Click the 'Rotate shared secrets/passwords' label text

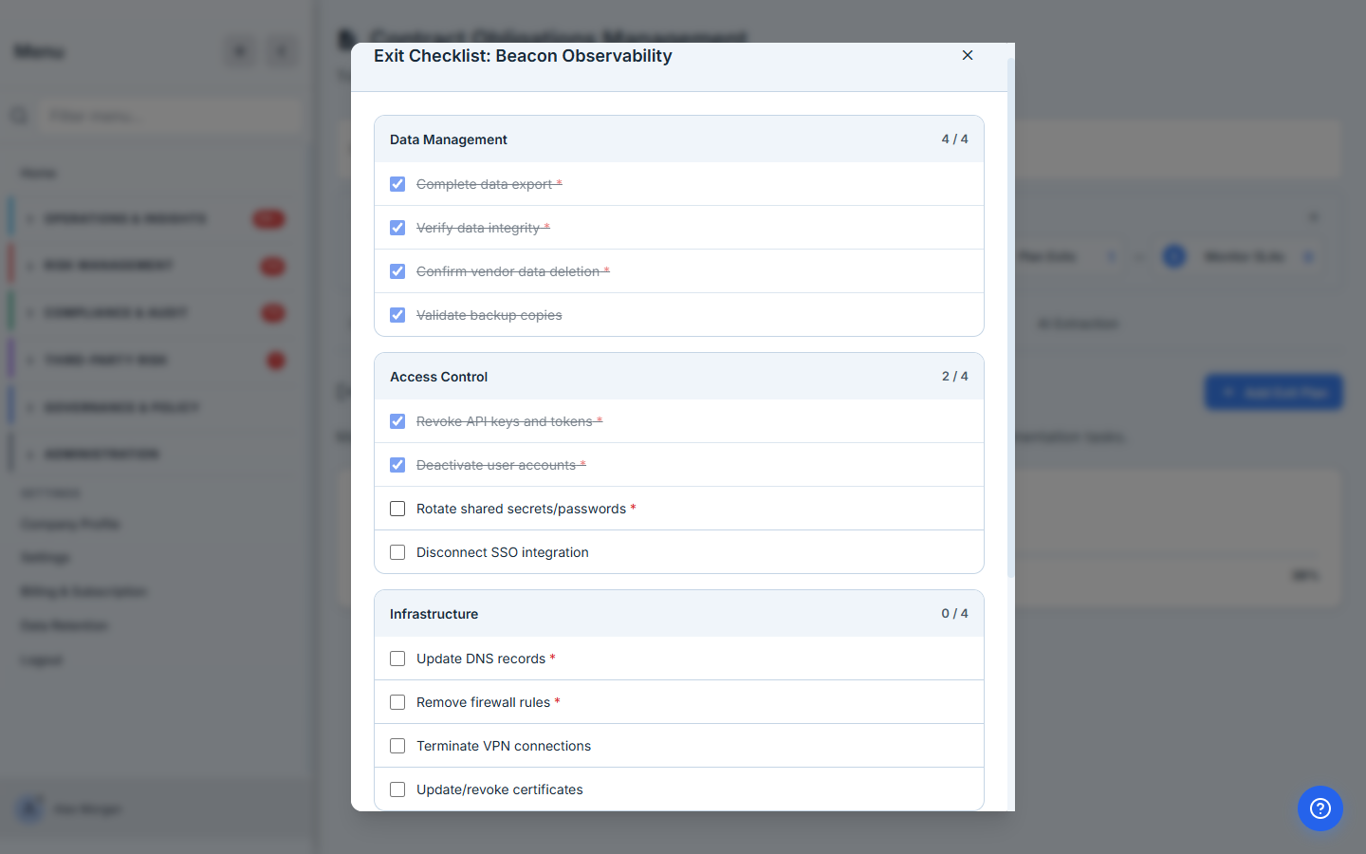coord(521,509)
